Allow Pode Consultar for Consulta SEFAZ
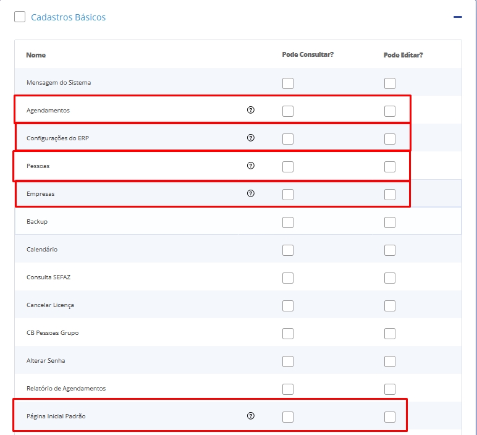477x435 pixels. pyautogui.click(x=288, y=278)
